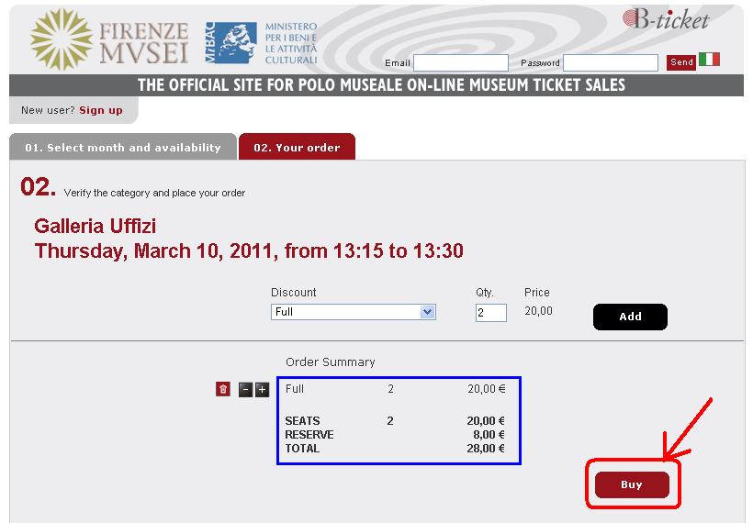Viewport: 753px width, 523px height.
Task: Increase ticket count with plus icon
Action: (x=263, y=390)
